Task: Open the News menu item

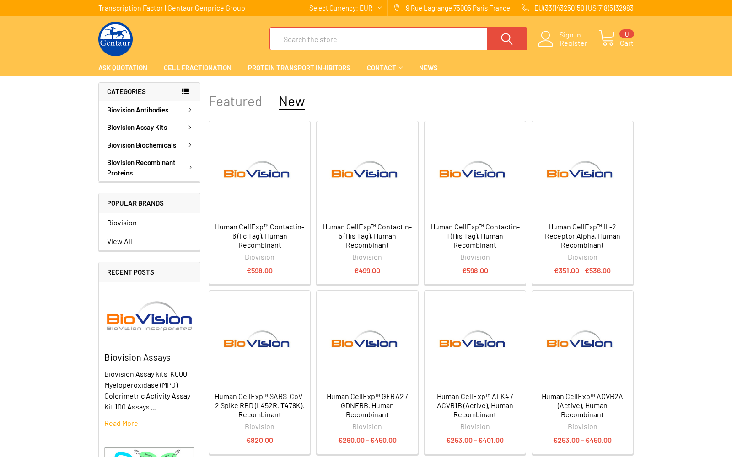Action: coord(428,68)
